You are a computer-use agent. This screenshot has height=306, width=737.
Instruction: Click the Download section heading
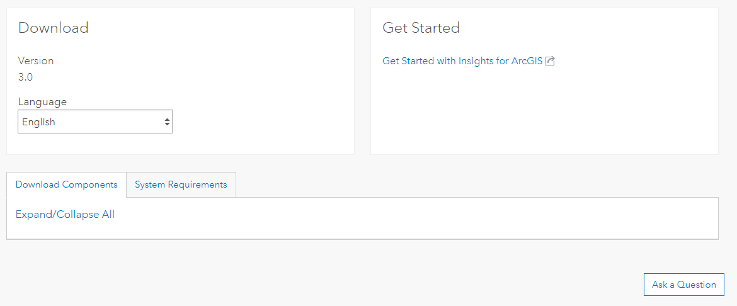53,28
